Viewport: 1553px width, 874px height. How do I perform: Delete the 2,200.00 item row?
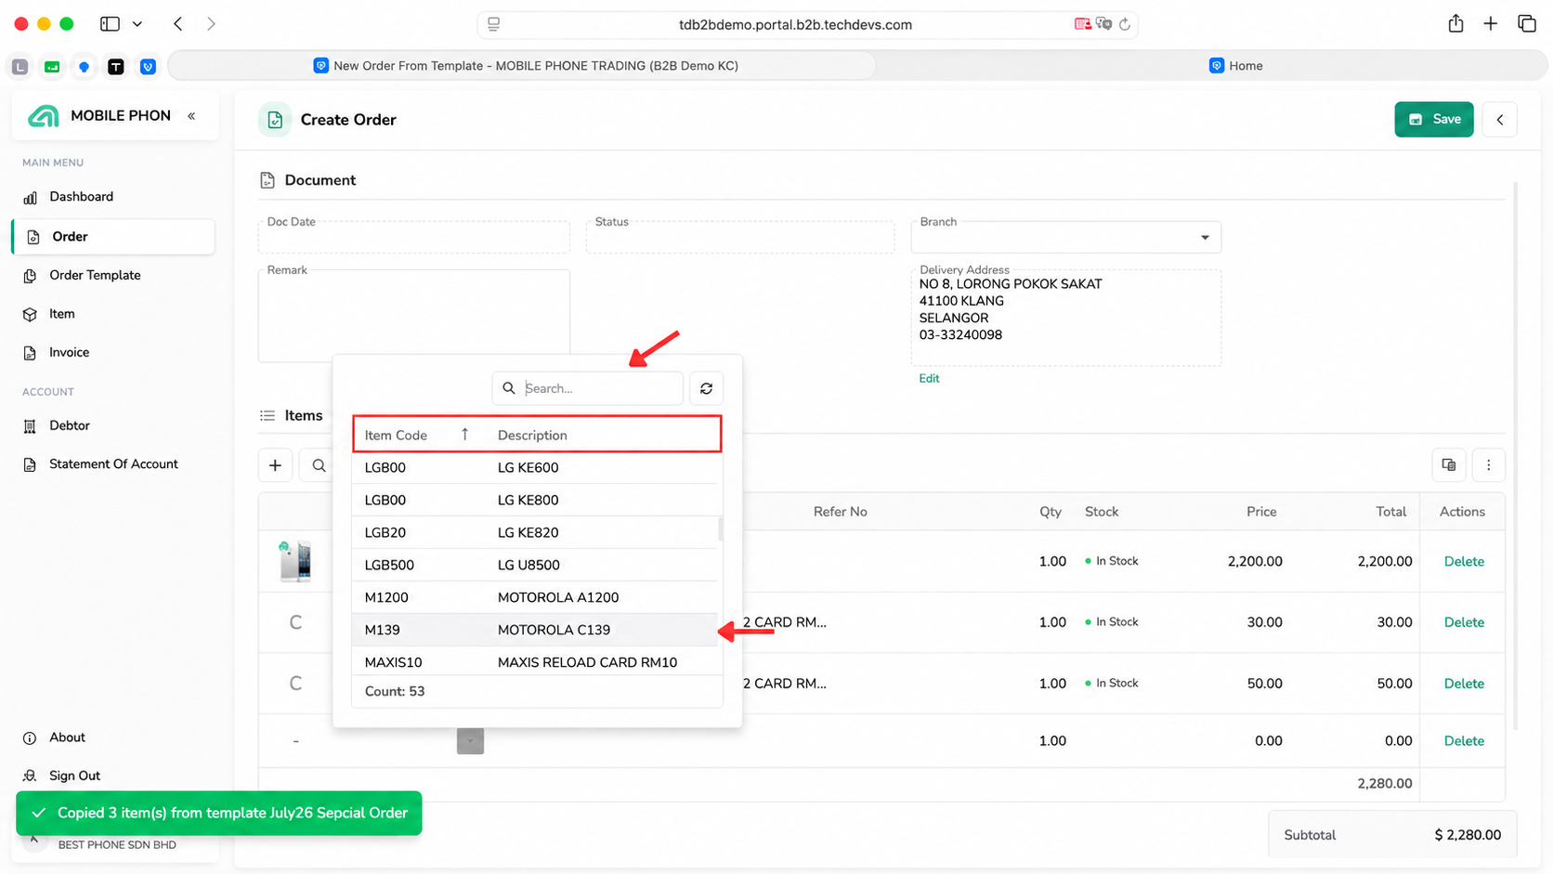[x=1464, y=561]
